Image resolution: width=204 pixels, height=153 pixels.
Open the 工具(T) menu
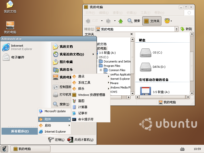click(145, 13)
